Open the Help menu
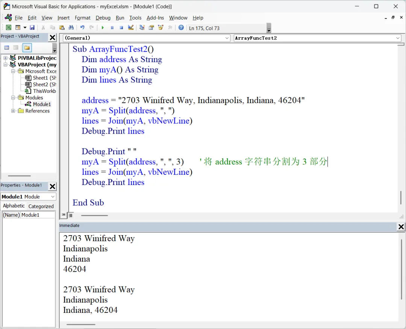Viewport: 406px width, 329px height. pos(198,18)
